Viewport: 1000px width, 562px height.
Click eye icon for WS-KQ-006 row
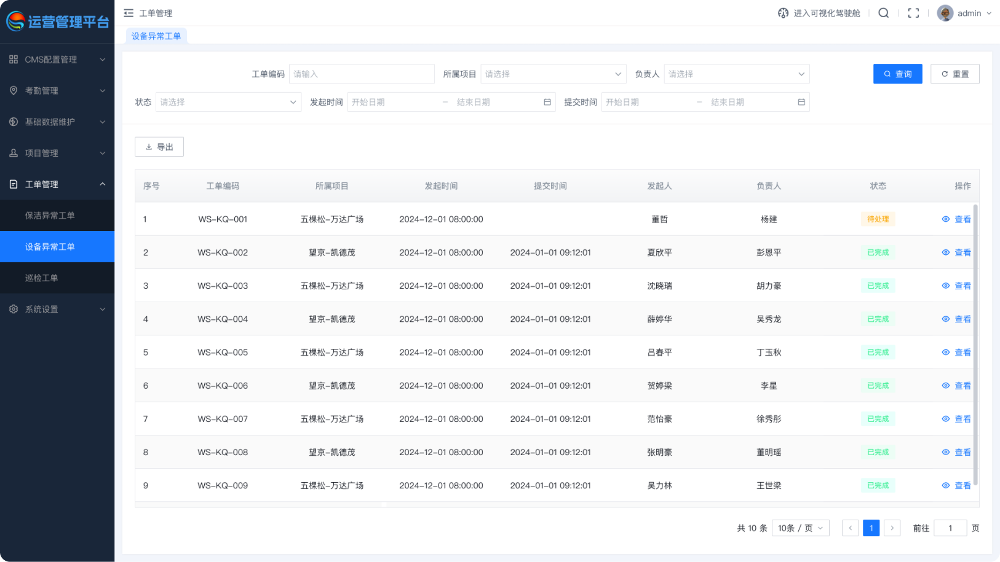click(x=946, y=386)
